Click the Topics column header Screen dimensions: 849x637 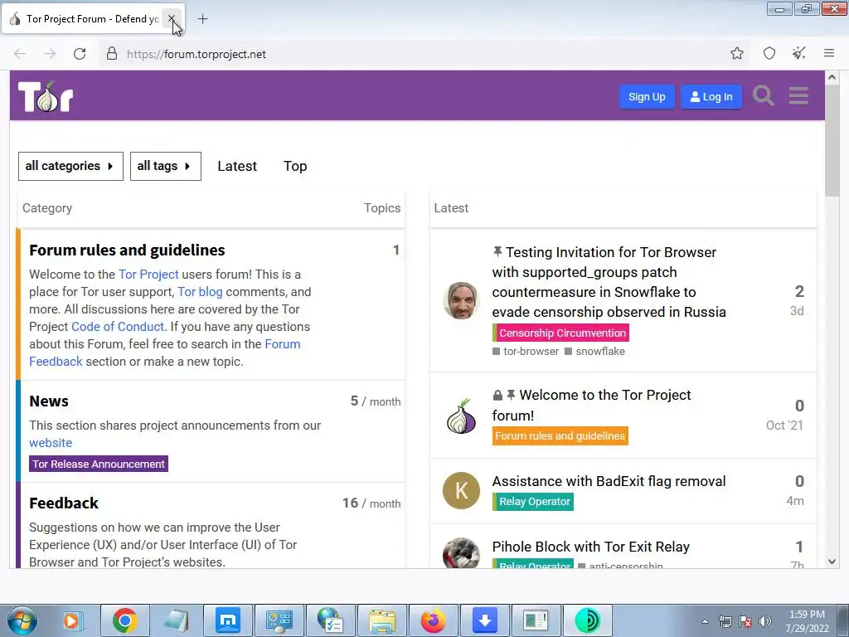pos(382,208)
